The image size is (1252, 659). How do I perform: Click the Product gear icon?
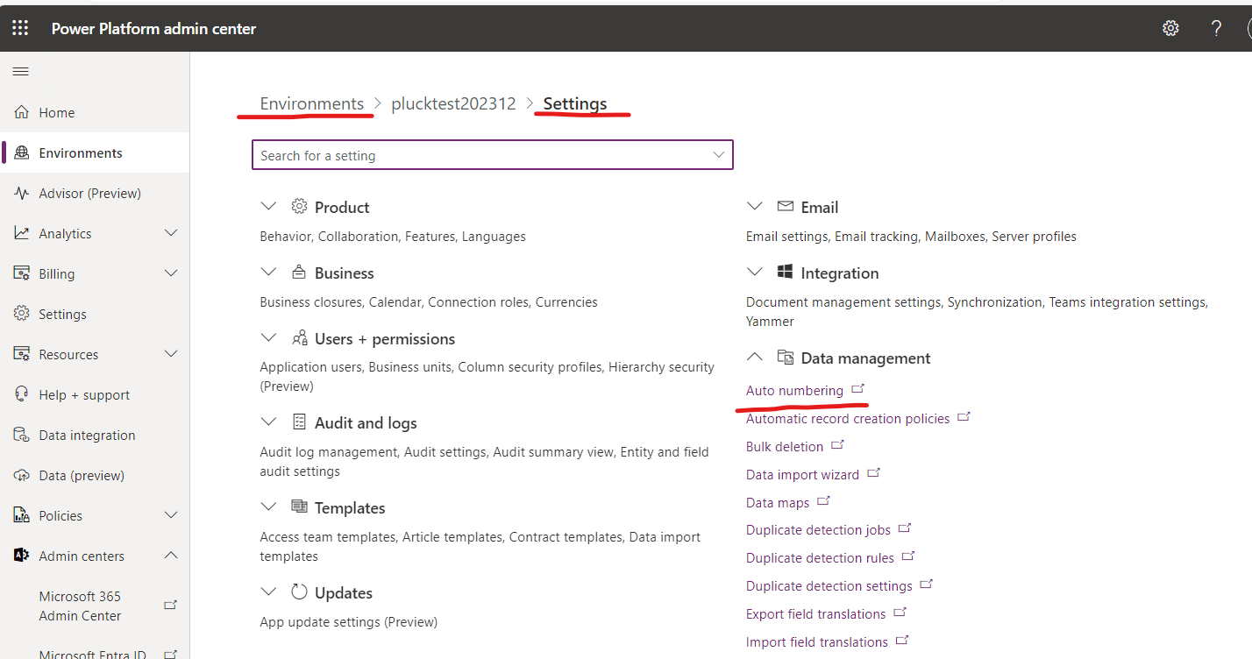point(299,207)
